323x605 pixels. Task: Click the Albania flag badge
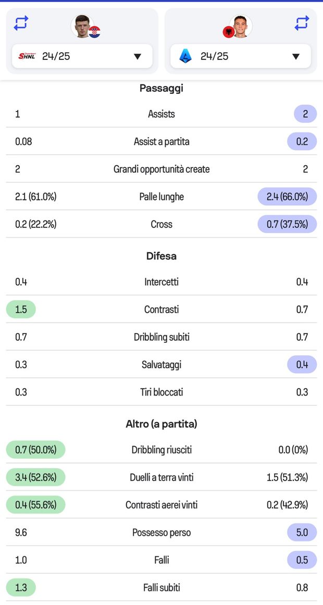pyautogui.click(x=228, y=32)
